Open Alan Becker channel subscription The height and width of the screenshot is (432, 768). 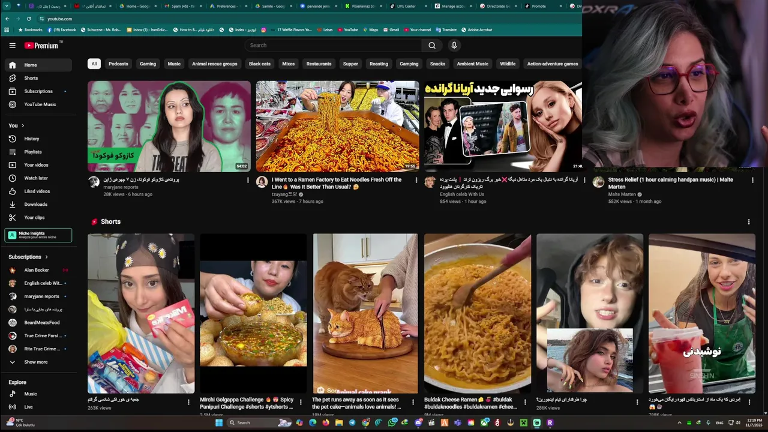click(38, 270)
